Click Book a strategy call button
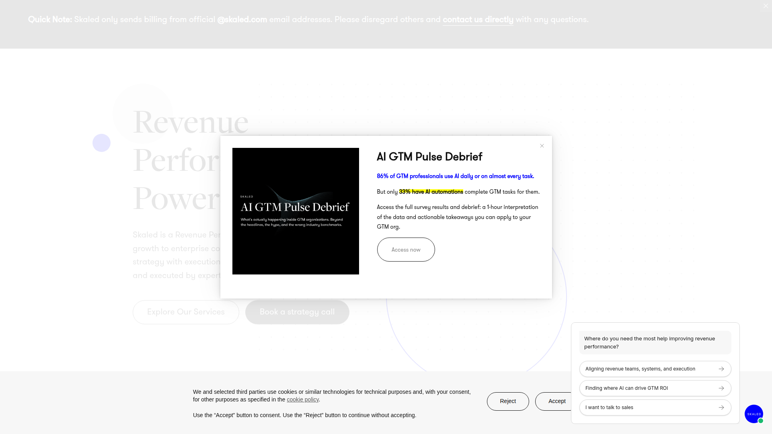 297,312
